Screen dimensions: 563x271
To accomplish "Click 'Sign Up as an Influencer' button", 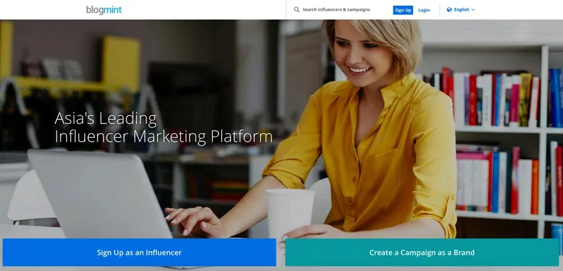I will point(139,252).
